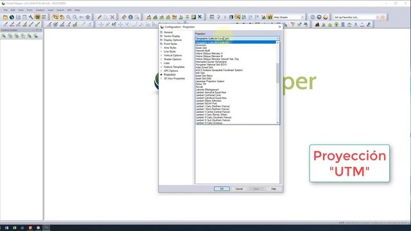Click the funnel filter icon
The width and height of the screenshot is (411, 231).
pyautogui.click(x=293, y=24)
